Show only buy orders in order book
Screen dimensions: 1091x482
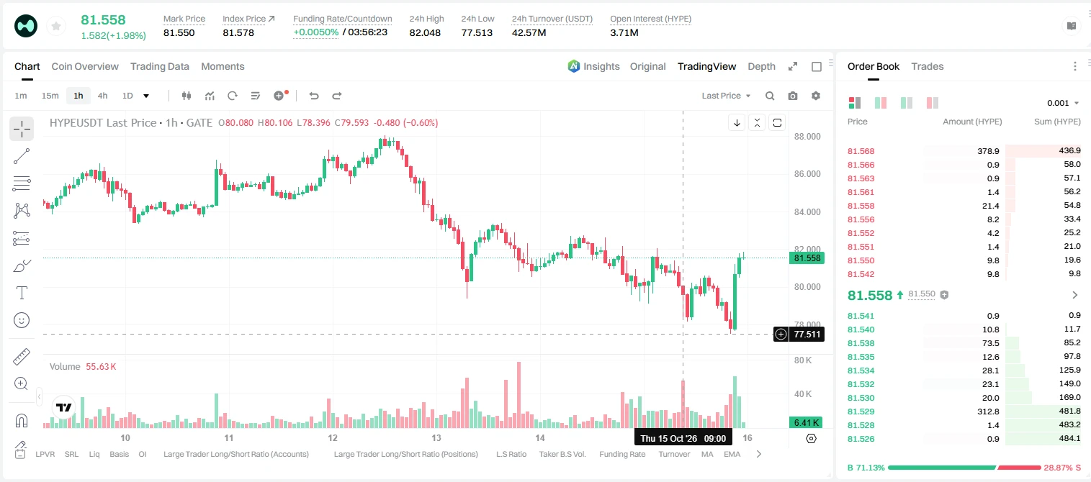tap(907, 103)
